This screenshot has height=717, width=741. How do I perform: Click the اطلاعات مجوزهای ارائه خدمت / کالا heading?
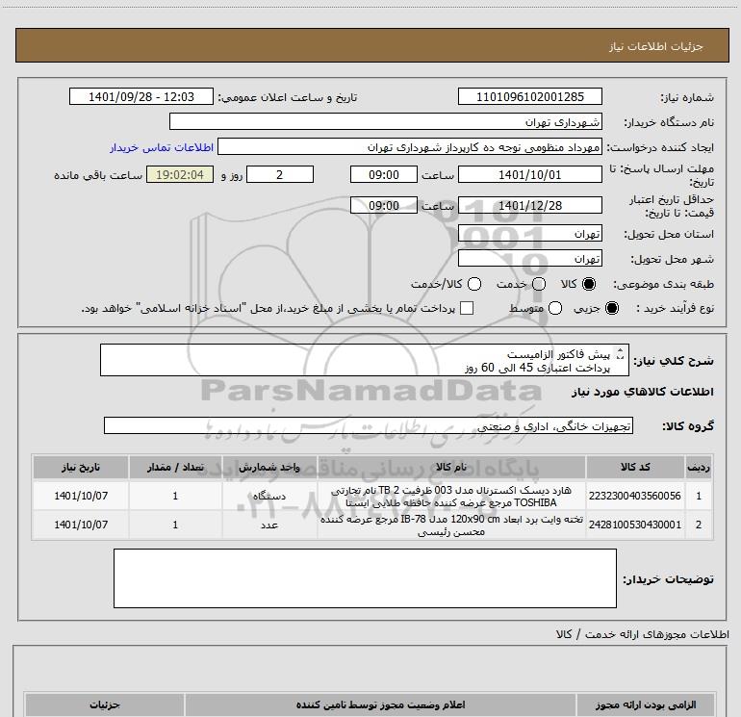point(642,634)
